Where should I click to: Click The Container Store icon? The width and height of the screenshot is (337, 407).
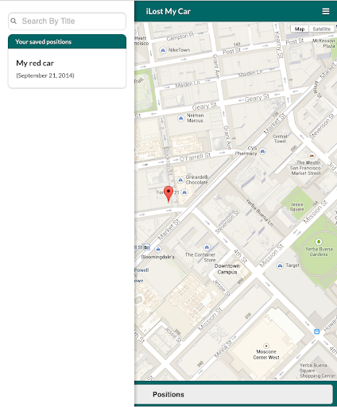click(x=207, y=247)
